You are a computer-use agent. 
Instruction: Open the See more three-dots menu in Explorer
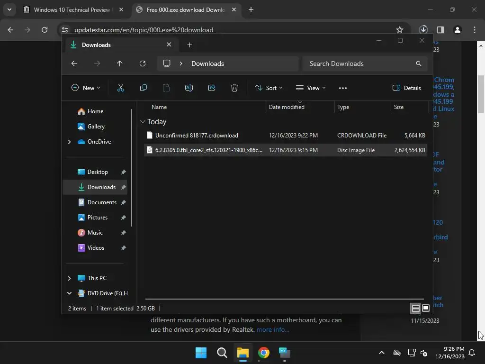[343, 88]
